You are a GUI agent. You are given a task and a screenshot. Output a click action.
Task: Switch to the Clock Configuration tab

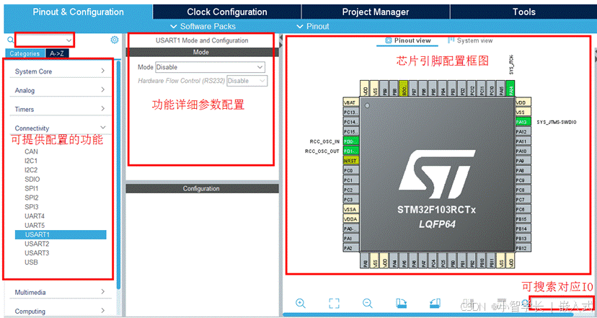(x=227, y=12)
